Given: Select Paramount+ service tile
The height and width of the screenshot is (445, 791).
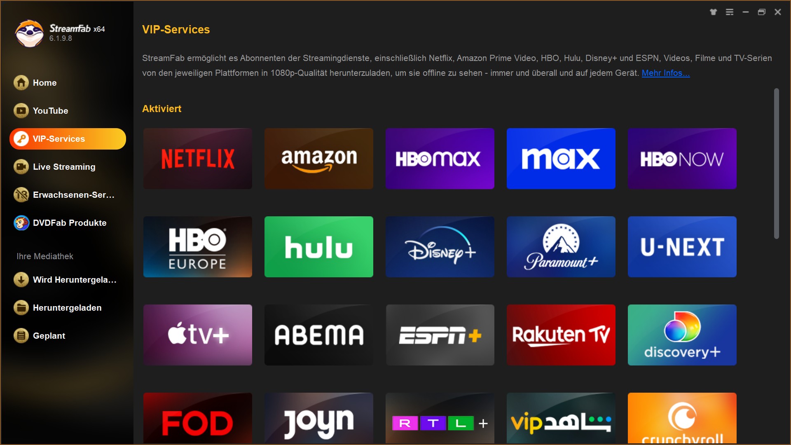Looking at the screenshot, I should tap(561, 247).
